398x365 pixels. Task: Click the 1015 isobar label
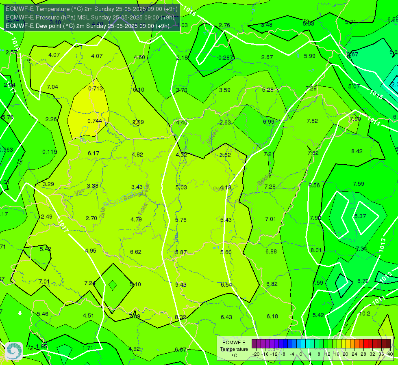[x=376, y=95]
